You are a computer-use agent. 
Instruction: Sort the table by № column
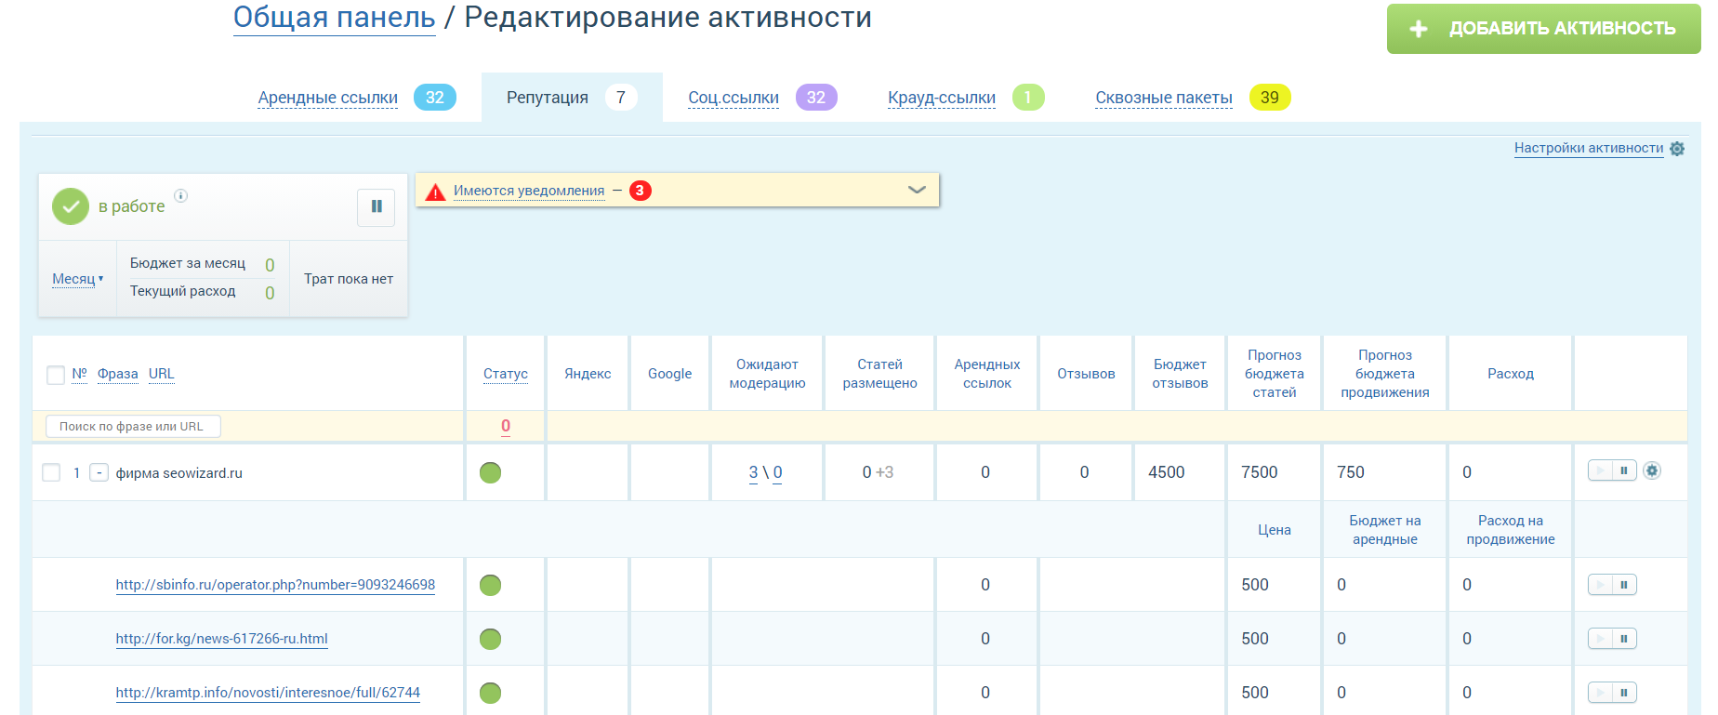click(x=79, y=374)
